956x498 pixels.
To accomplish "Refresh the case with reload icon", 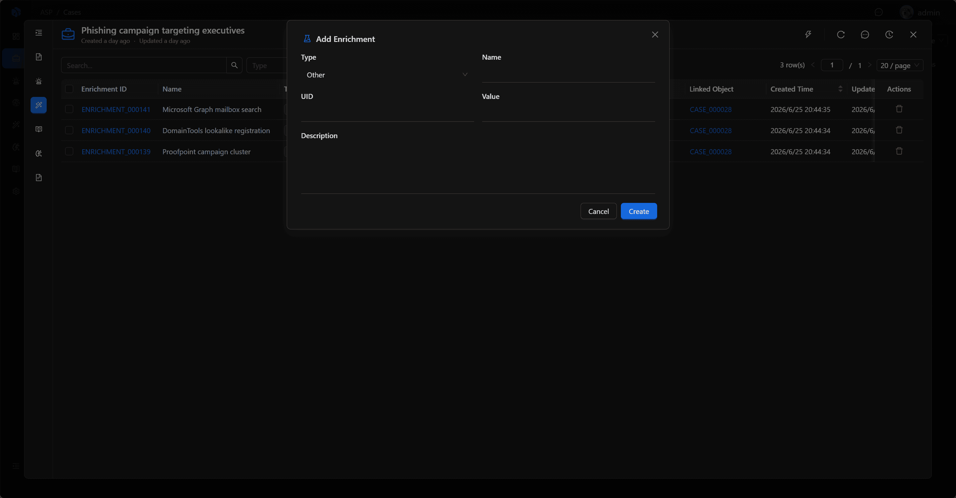I will coord(840,35).
